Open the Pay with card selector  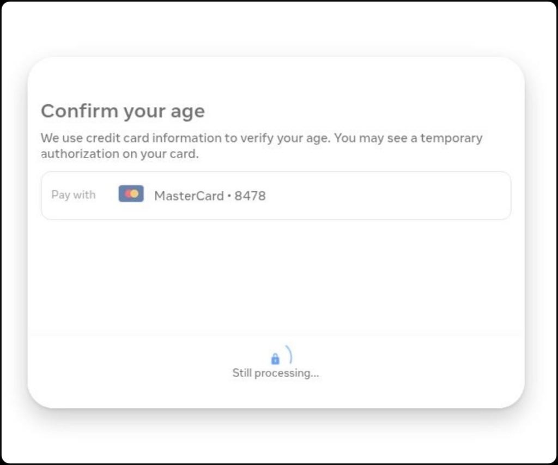click(276, 196)
